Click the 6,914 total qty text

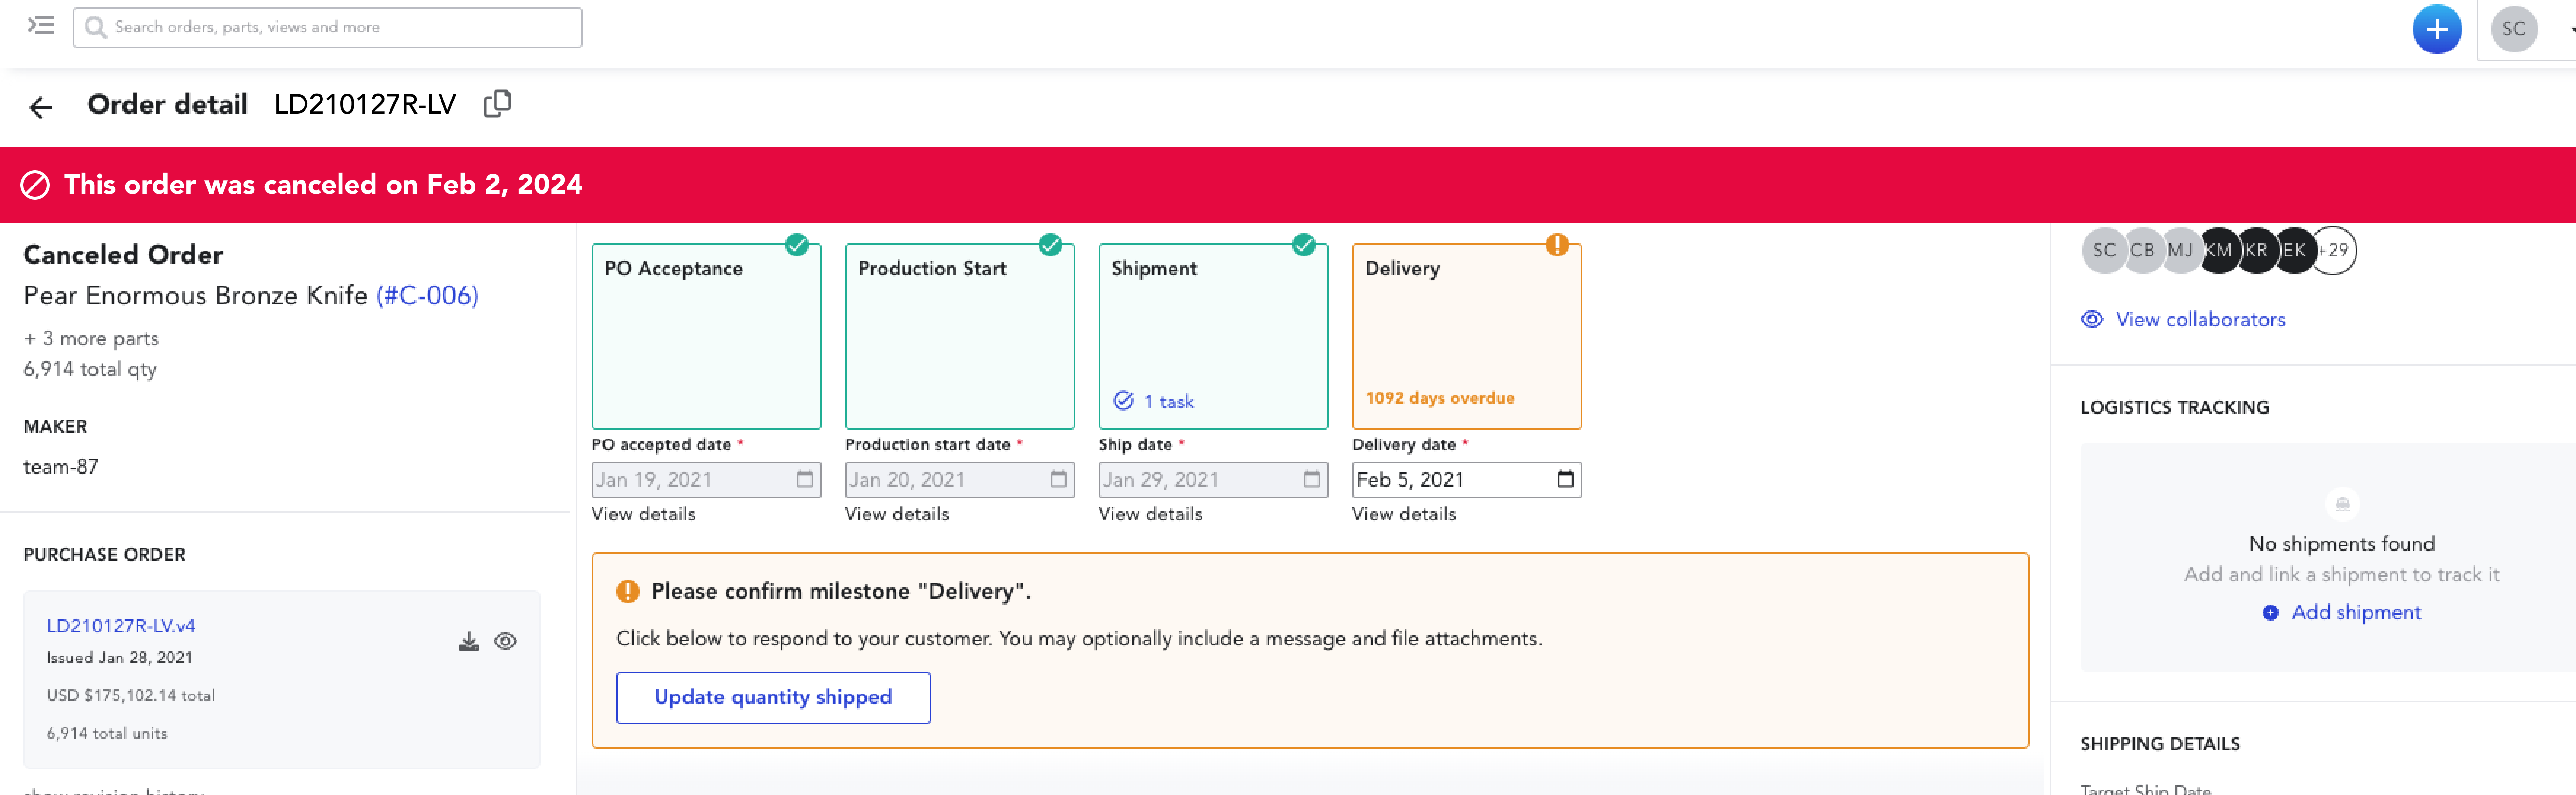click(90, 369)
